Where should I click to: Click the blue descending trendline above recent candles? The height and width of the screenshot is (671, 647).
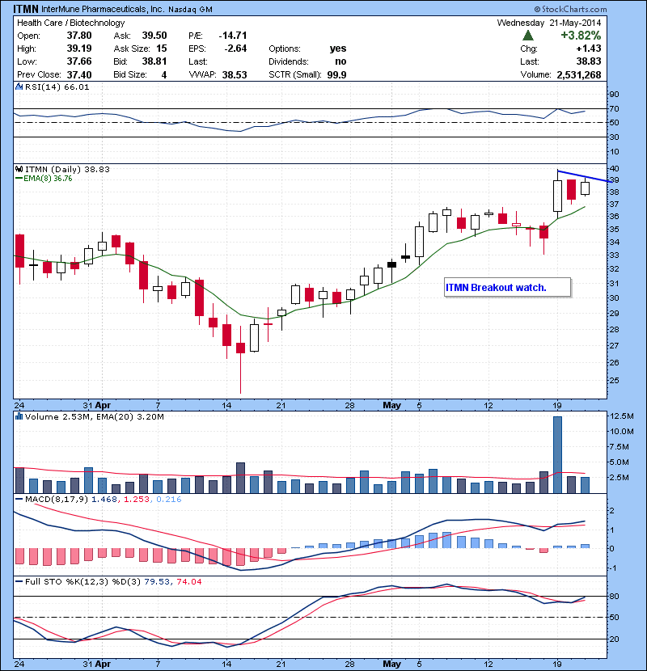click(x=585, y=177)
